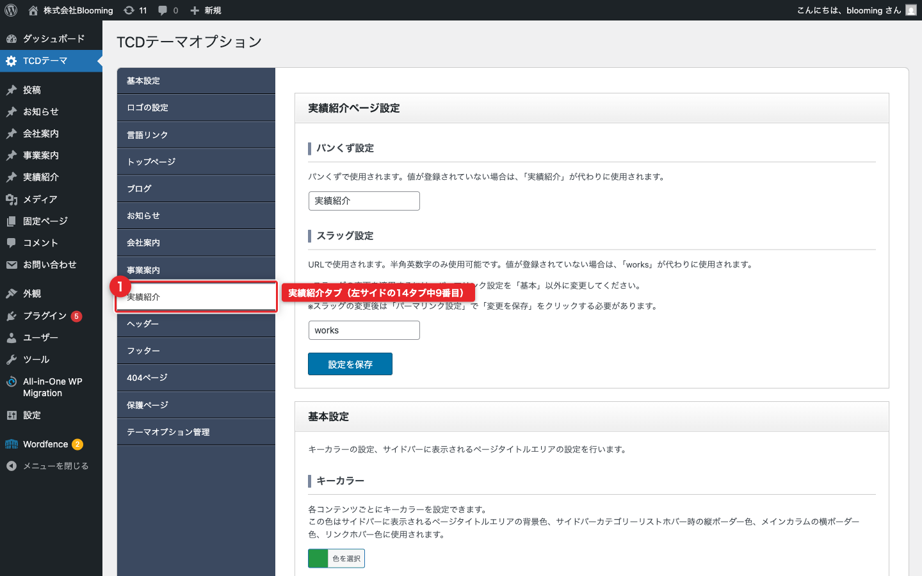Click the 実績紹介ページ設定 section header
The width and height of the screenshot is (922, 576).
pyautogui.click(x=592, y=108)
